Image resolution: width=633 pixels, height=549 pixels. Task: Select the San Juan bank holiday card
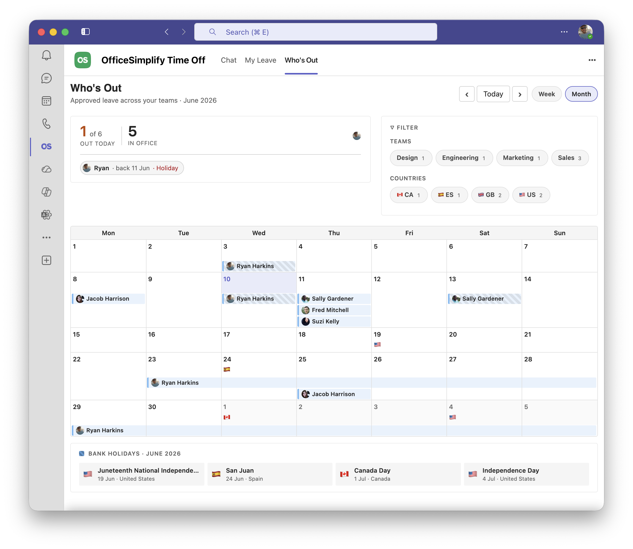pyautogui.click(x=269, y=474)
